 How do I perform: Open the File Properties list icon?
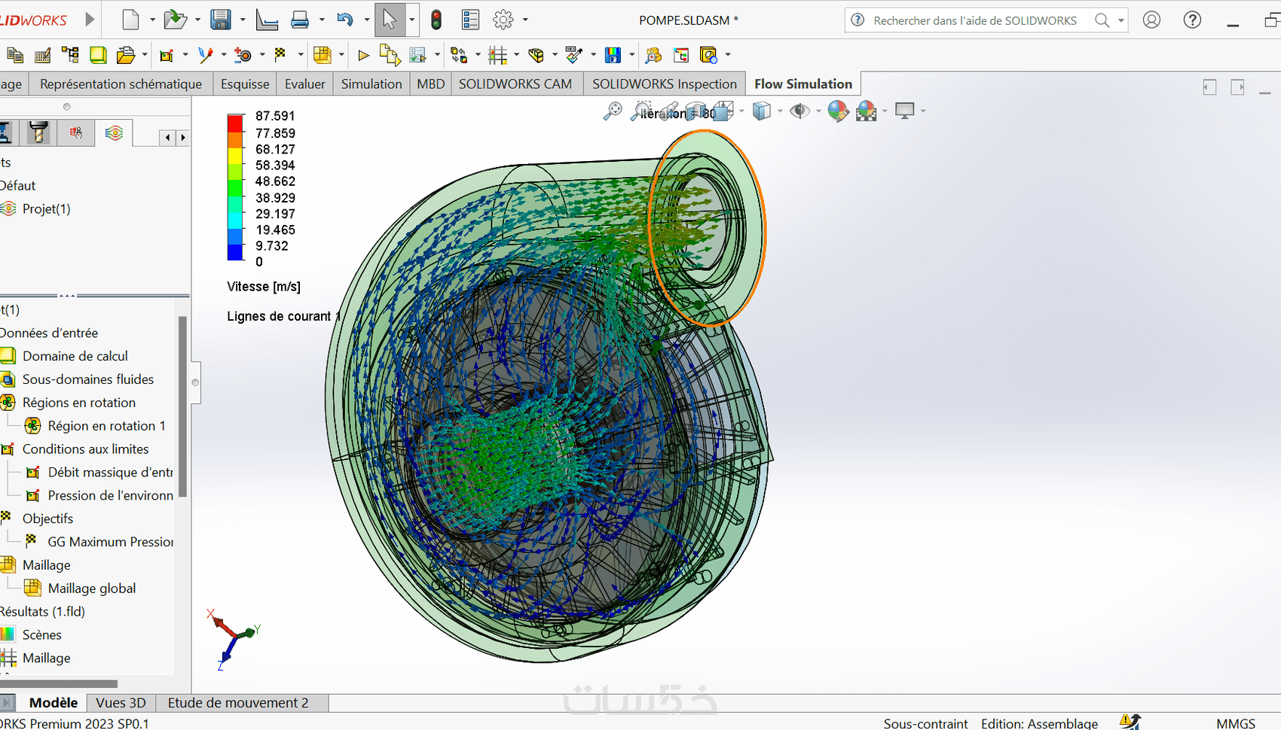[x=470, y=20]
